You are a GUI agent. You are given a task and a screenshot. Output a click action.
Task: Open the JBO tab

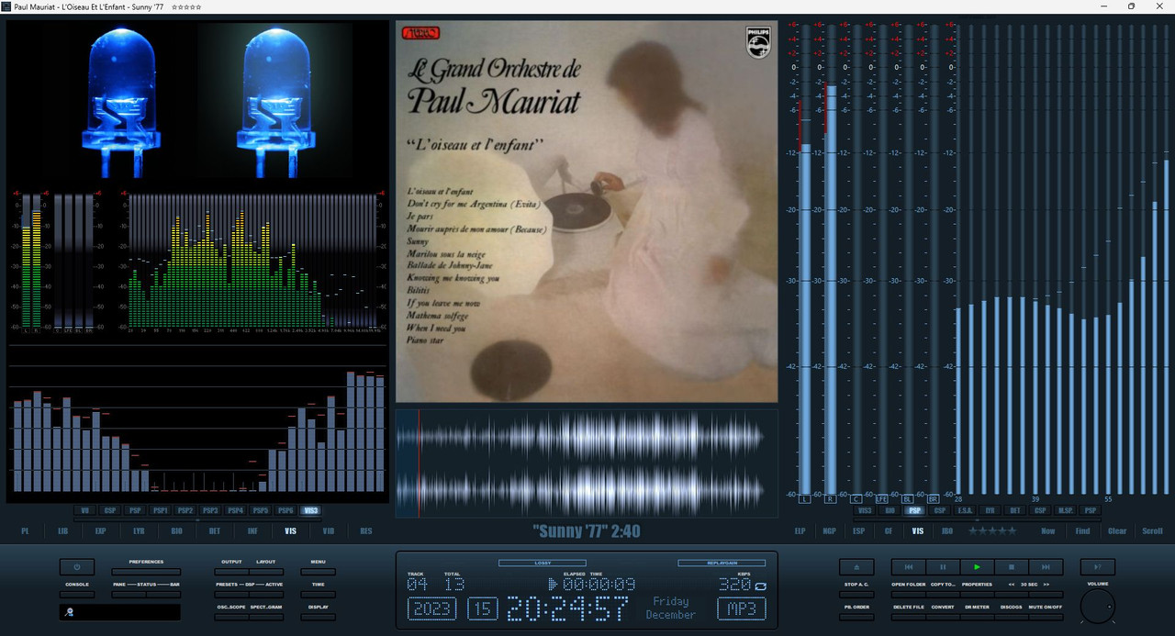coord(947,530)
